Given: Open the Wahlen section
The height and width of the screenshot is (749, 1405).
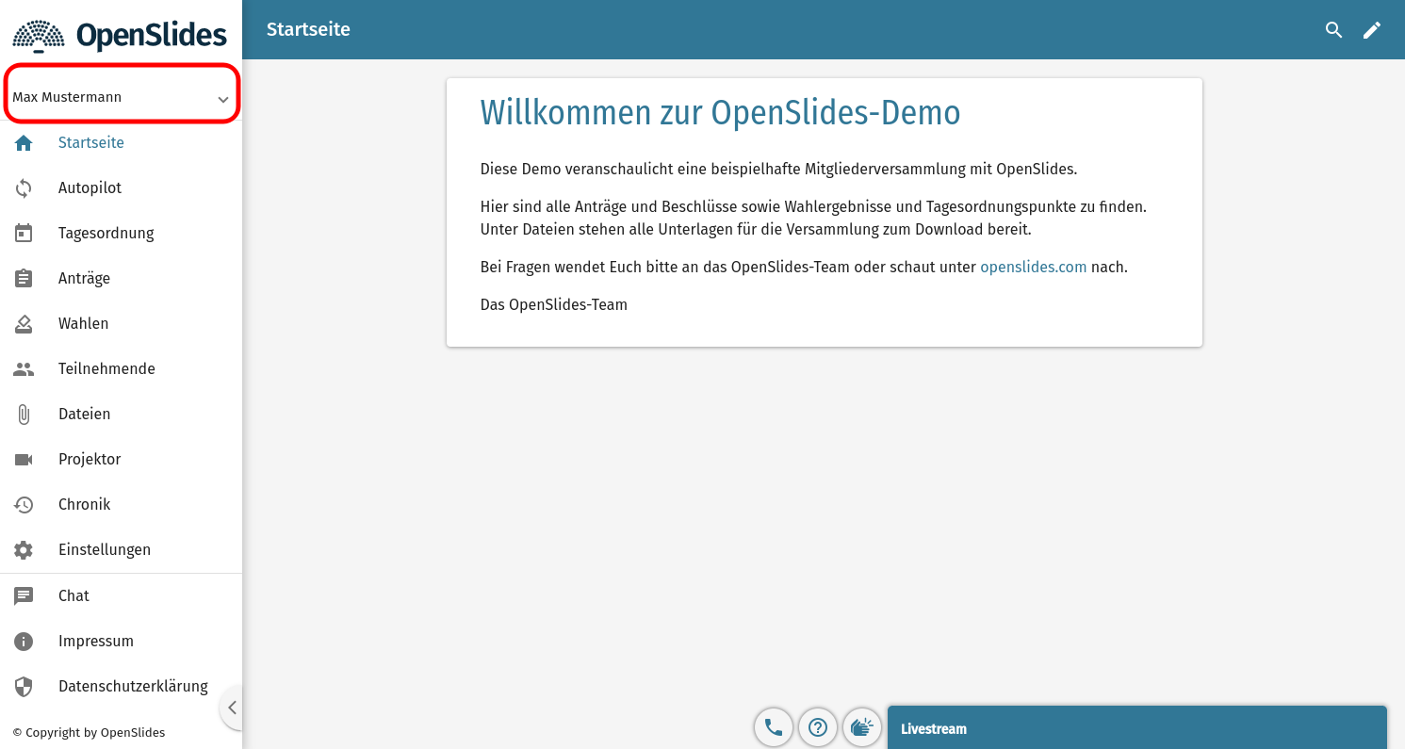Looking at the screenshot, I should coord(122,324).
